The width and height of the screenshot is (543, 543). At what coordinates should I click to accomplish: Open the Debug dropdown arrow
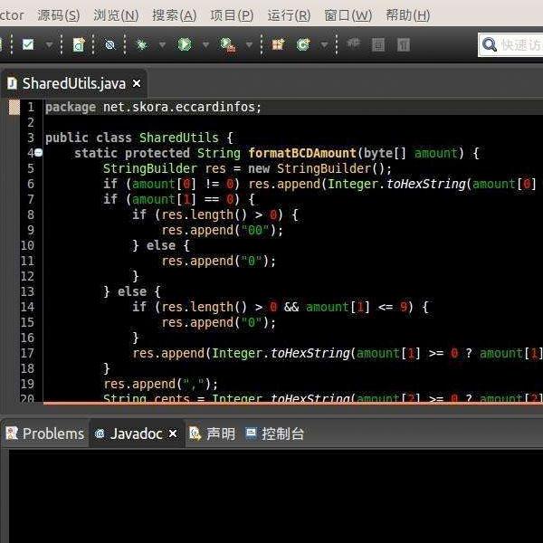[x=162, y=44]
